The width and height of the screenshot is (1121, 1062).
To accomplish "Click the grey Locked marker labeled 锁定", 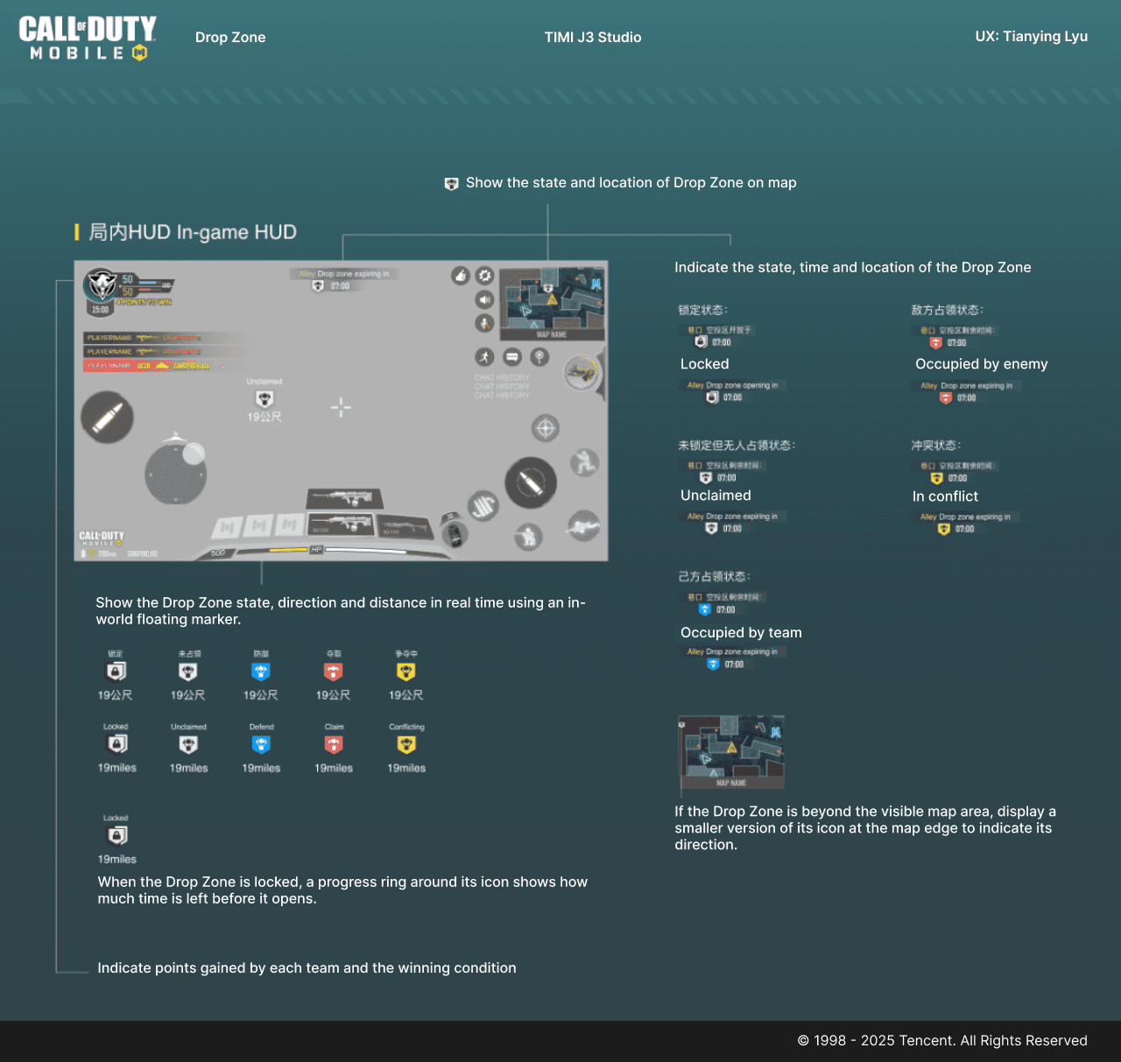I will click(x=116, y=672).
